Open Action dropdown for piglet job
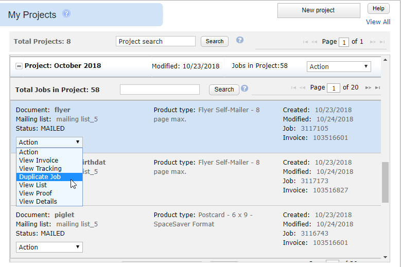The width and height of the screenshot is (401, 267). point(49,247)
